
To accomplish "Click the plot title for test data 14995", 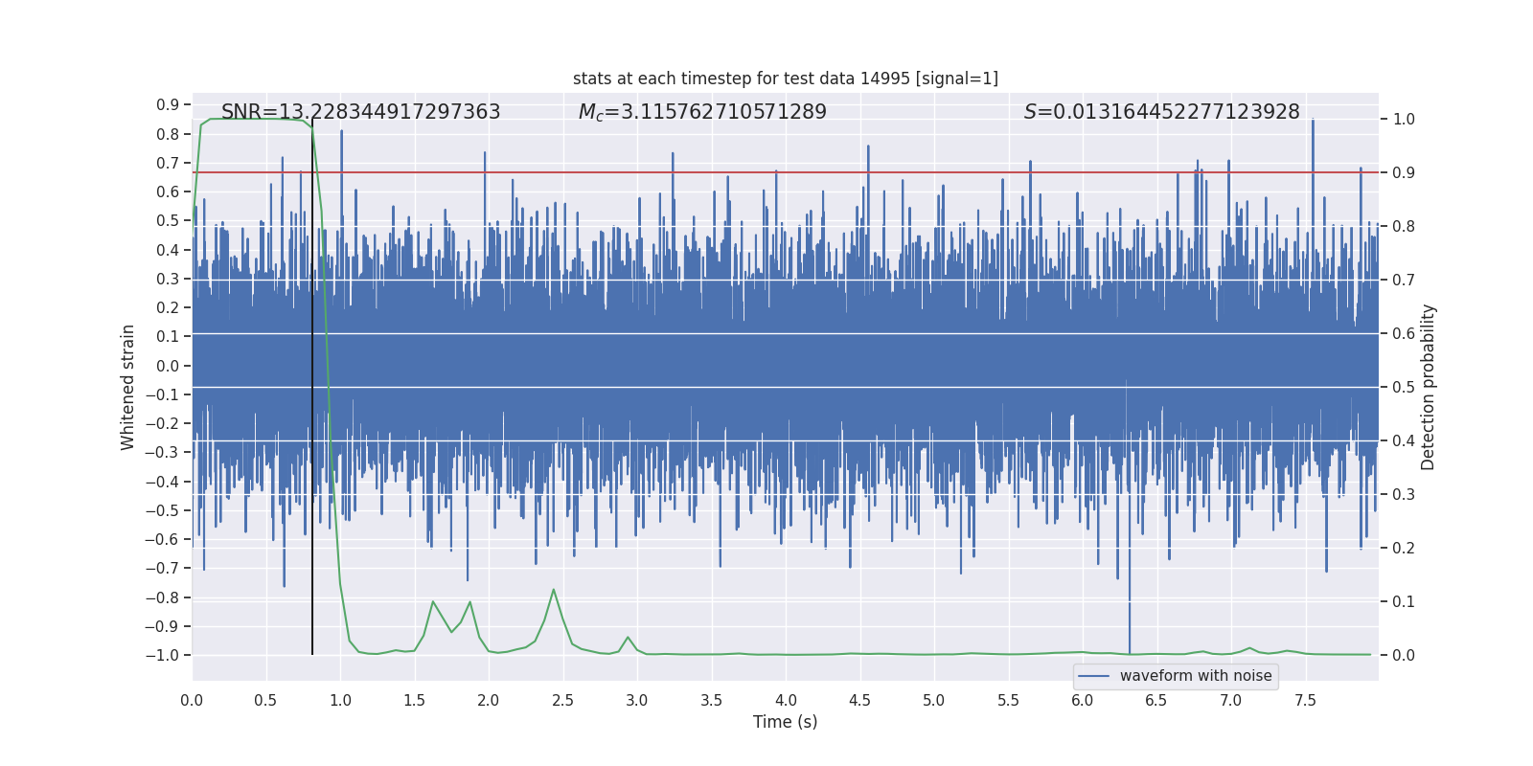I will [785, 79].
